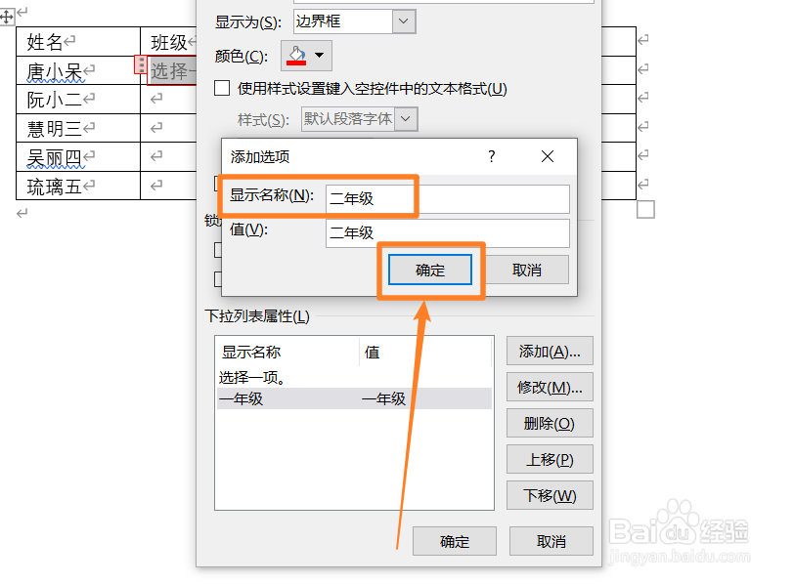Screen dimensions: 794x584
Task: Open the 颜色 color dropdown arrow
Action: pyautogui.click(x=319, y=56)
